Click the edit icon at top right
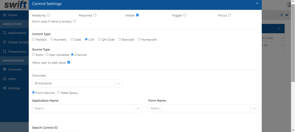This screenshot has width=295, height=132. coord(282,15)
